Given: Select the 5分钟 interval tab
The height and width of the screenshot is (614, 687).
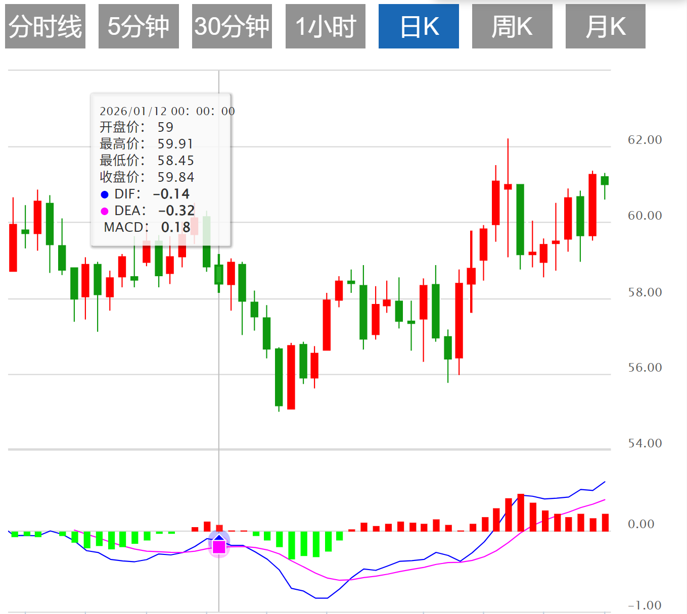Looking at the screenshot, I should (139, 26).
